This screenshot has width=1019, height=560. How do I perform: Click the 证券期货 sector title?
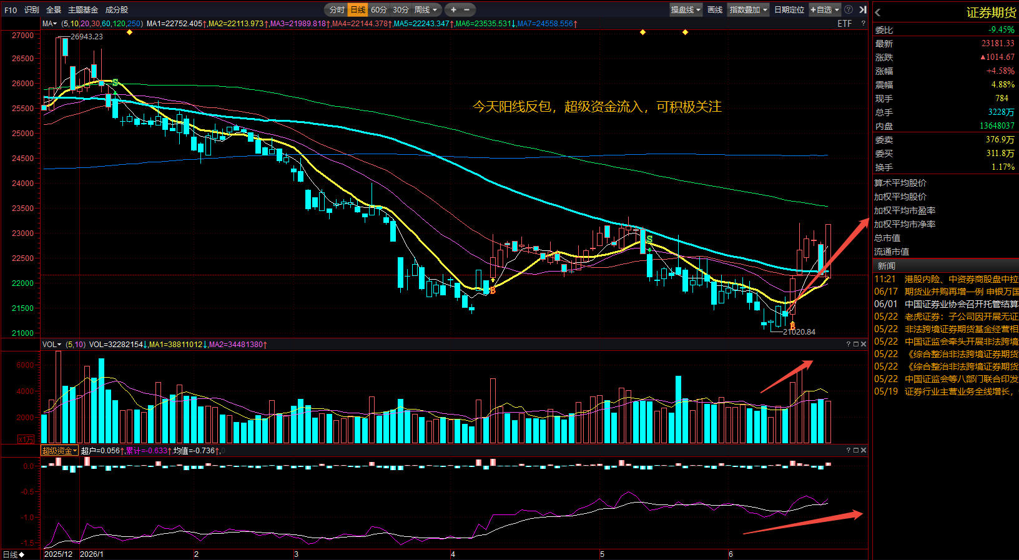tap(991, 12)
